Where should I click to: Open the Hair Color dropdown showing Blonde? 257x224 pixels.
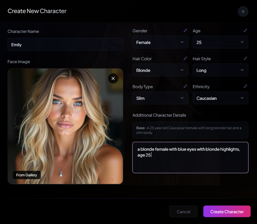click(x=160, y=70)
